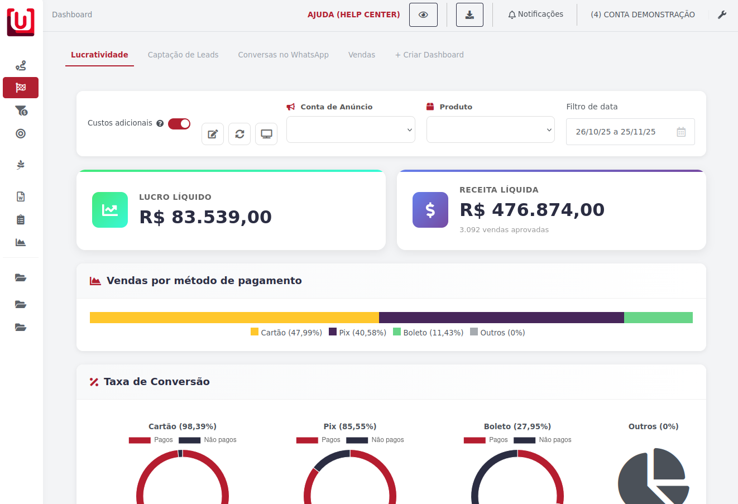738x504 pixels.
Task: Toggle the Pagos legend under Cartão chart
Action: (151, 440)
